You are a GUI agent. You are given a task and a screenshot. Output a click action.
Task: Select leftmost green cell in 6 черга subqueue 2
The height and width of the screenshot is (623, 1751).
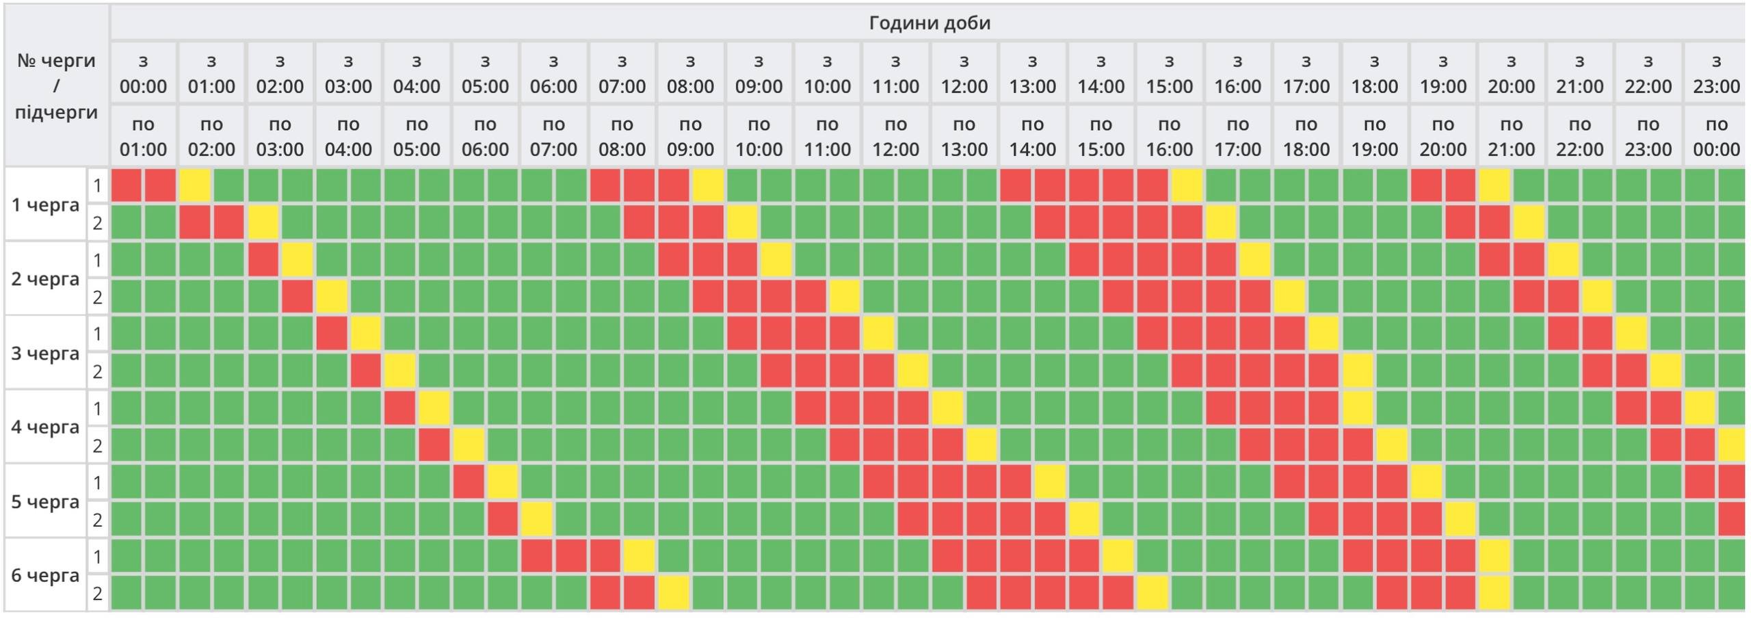pos(127,594)
